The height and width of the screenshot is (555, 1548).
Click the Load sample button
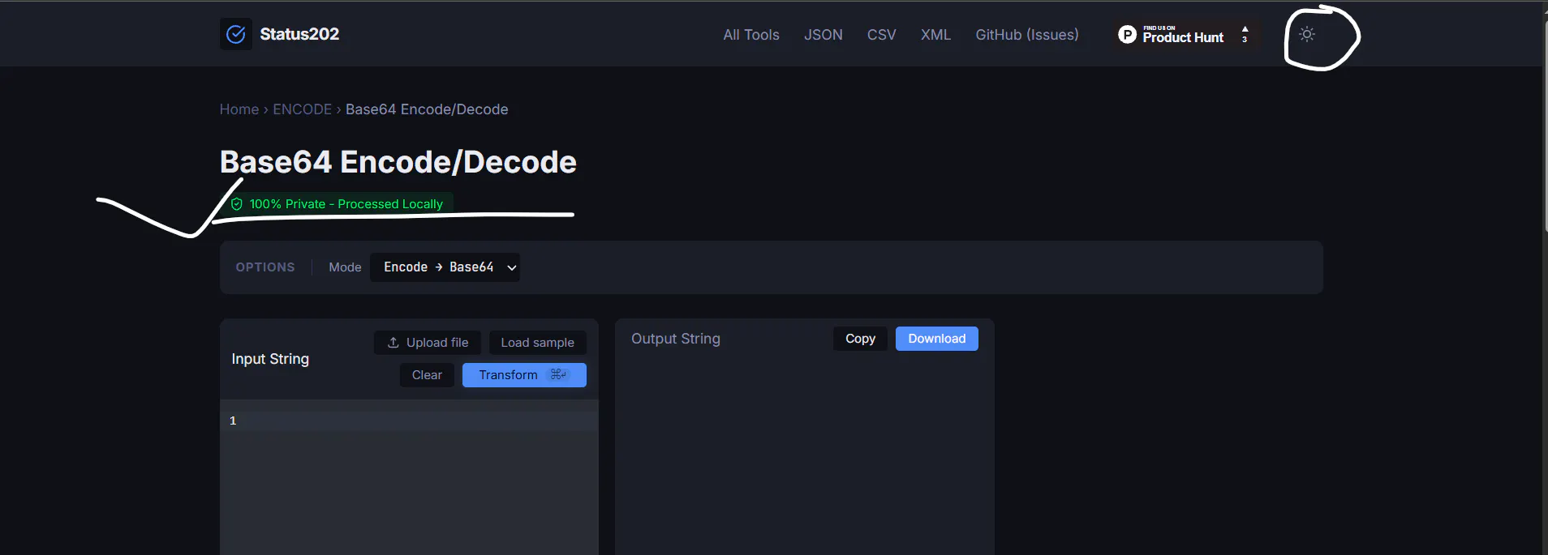[x=537, y=343]
